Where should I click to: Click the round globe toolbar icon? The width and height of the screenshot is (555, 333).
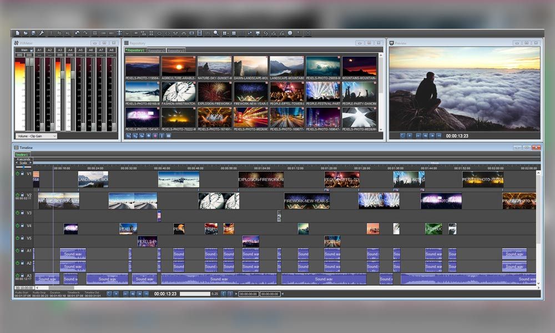point(290,33)
